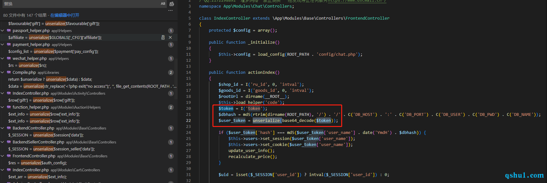This screenshot has width=547, height=183.
Task: Select BackendSellerController.php file name in results
Action: (38, 142)
